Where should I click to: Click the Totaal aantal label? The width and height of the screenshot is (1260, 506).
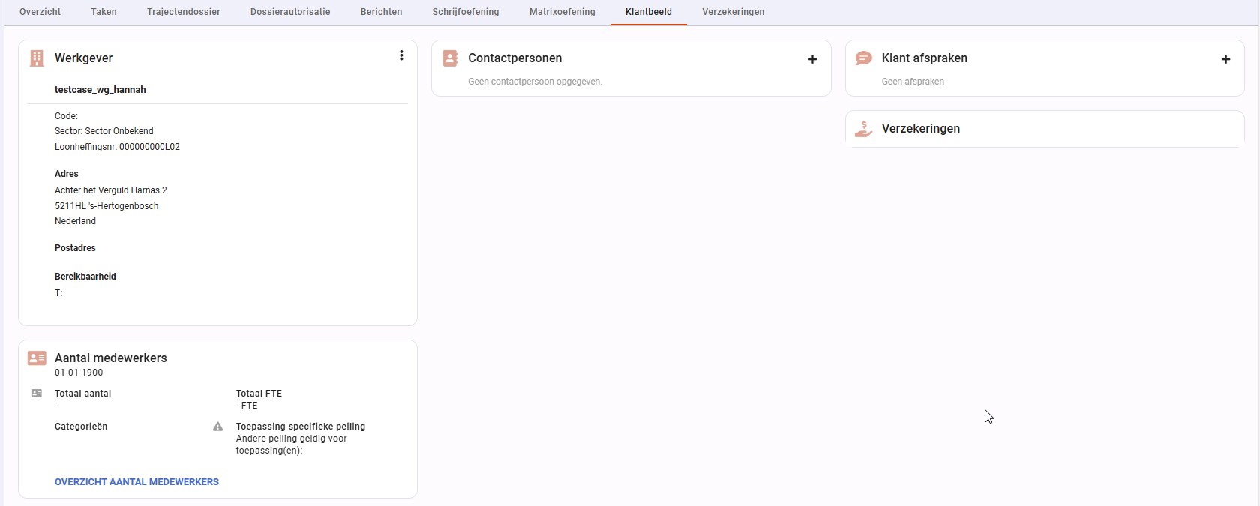(x=82, y=394)
